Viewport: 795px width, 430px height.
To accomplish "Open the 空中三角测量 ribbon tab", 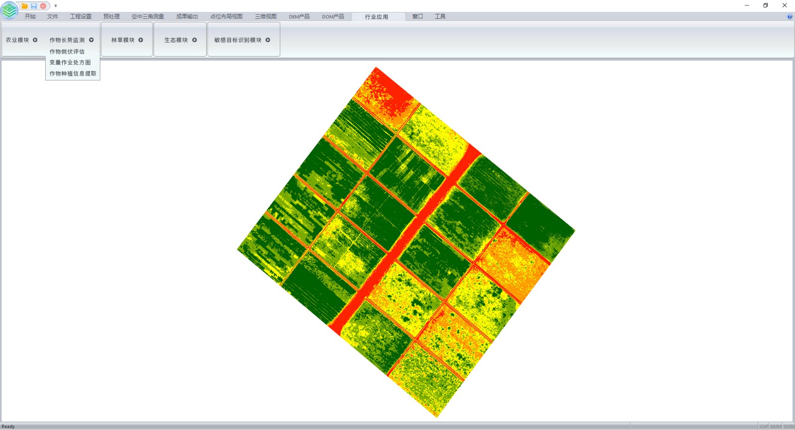I will 148,16.
